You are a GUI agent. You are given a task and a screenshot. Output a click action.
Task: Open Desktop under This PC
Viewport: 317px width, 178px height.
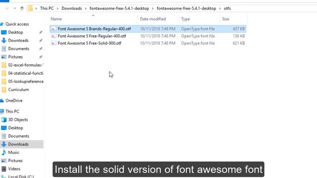[15, 128]
